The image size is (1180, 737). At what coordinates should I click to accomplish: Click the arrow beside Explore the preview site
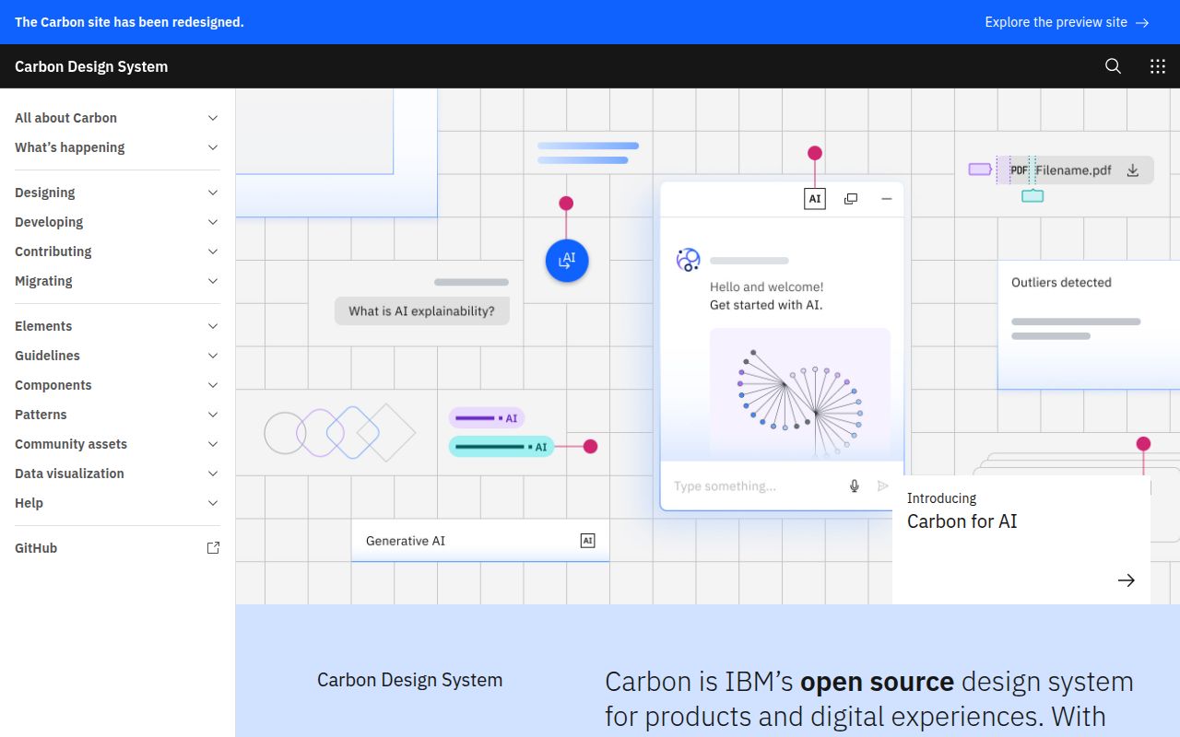(x=1142, y=22)
